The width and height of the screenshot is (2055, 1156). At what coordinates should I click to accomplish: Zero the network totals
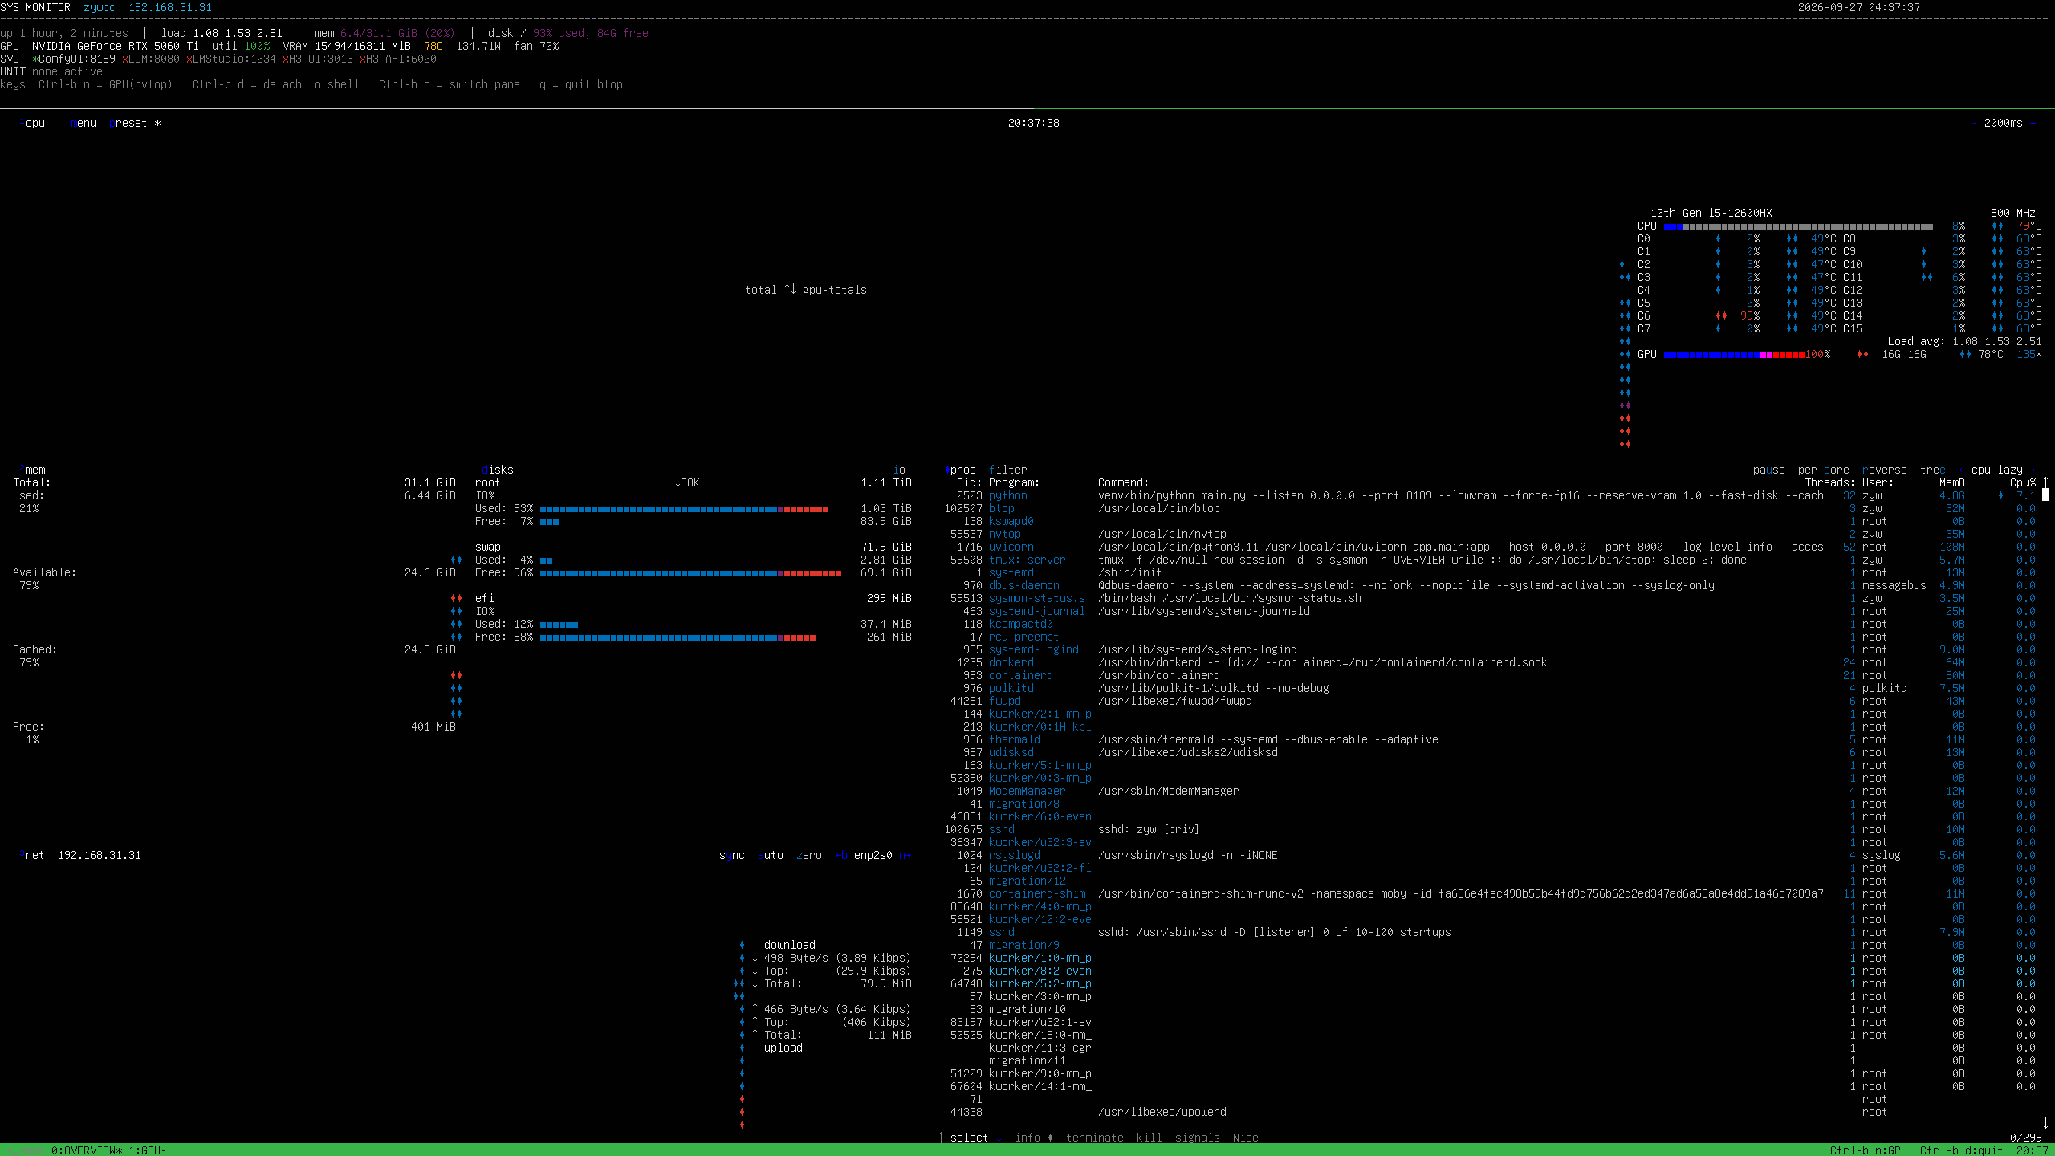[809, 855]
